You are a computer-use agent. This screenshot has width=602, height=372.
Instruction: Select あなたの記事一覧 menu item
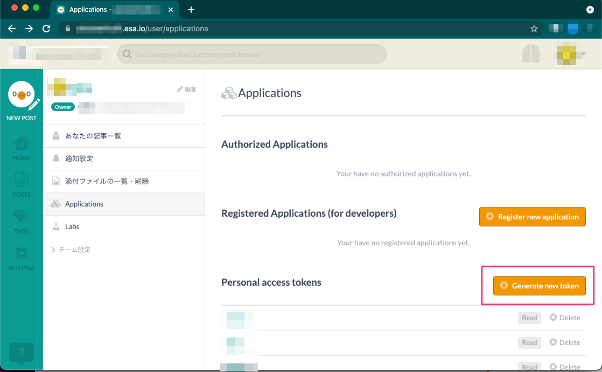click(93, 136)
